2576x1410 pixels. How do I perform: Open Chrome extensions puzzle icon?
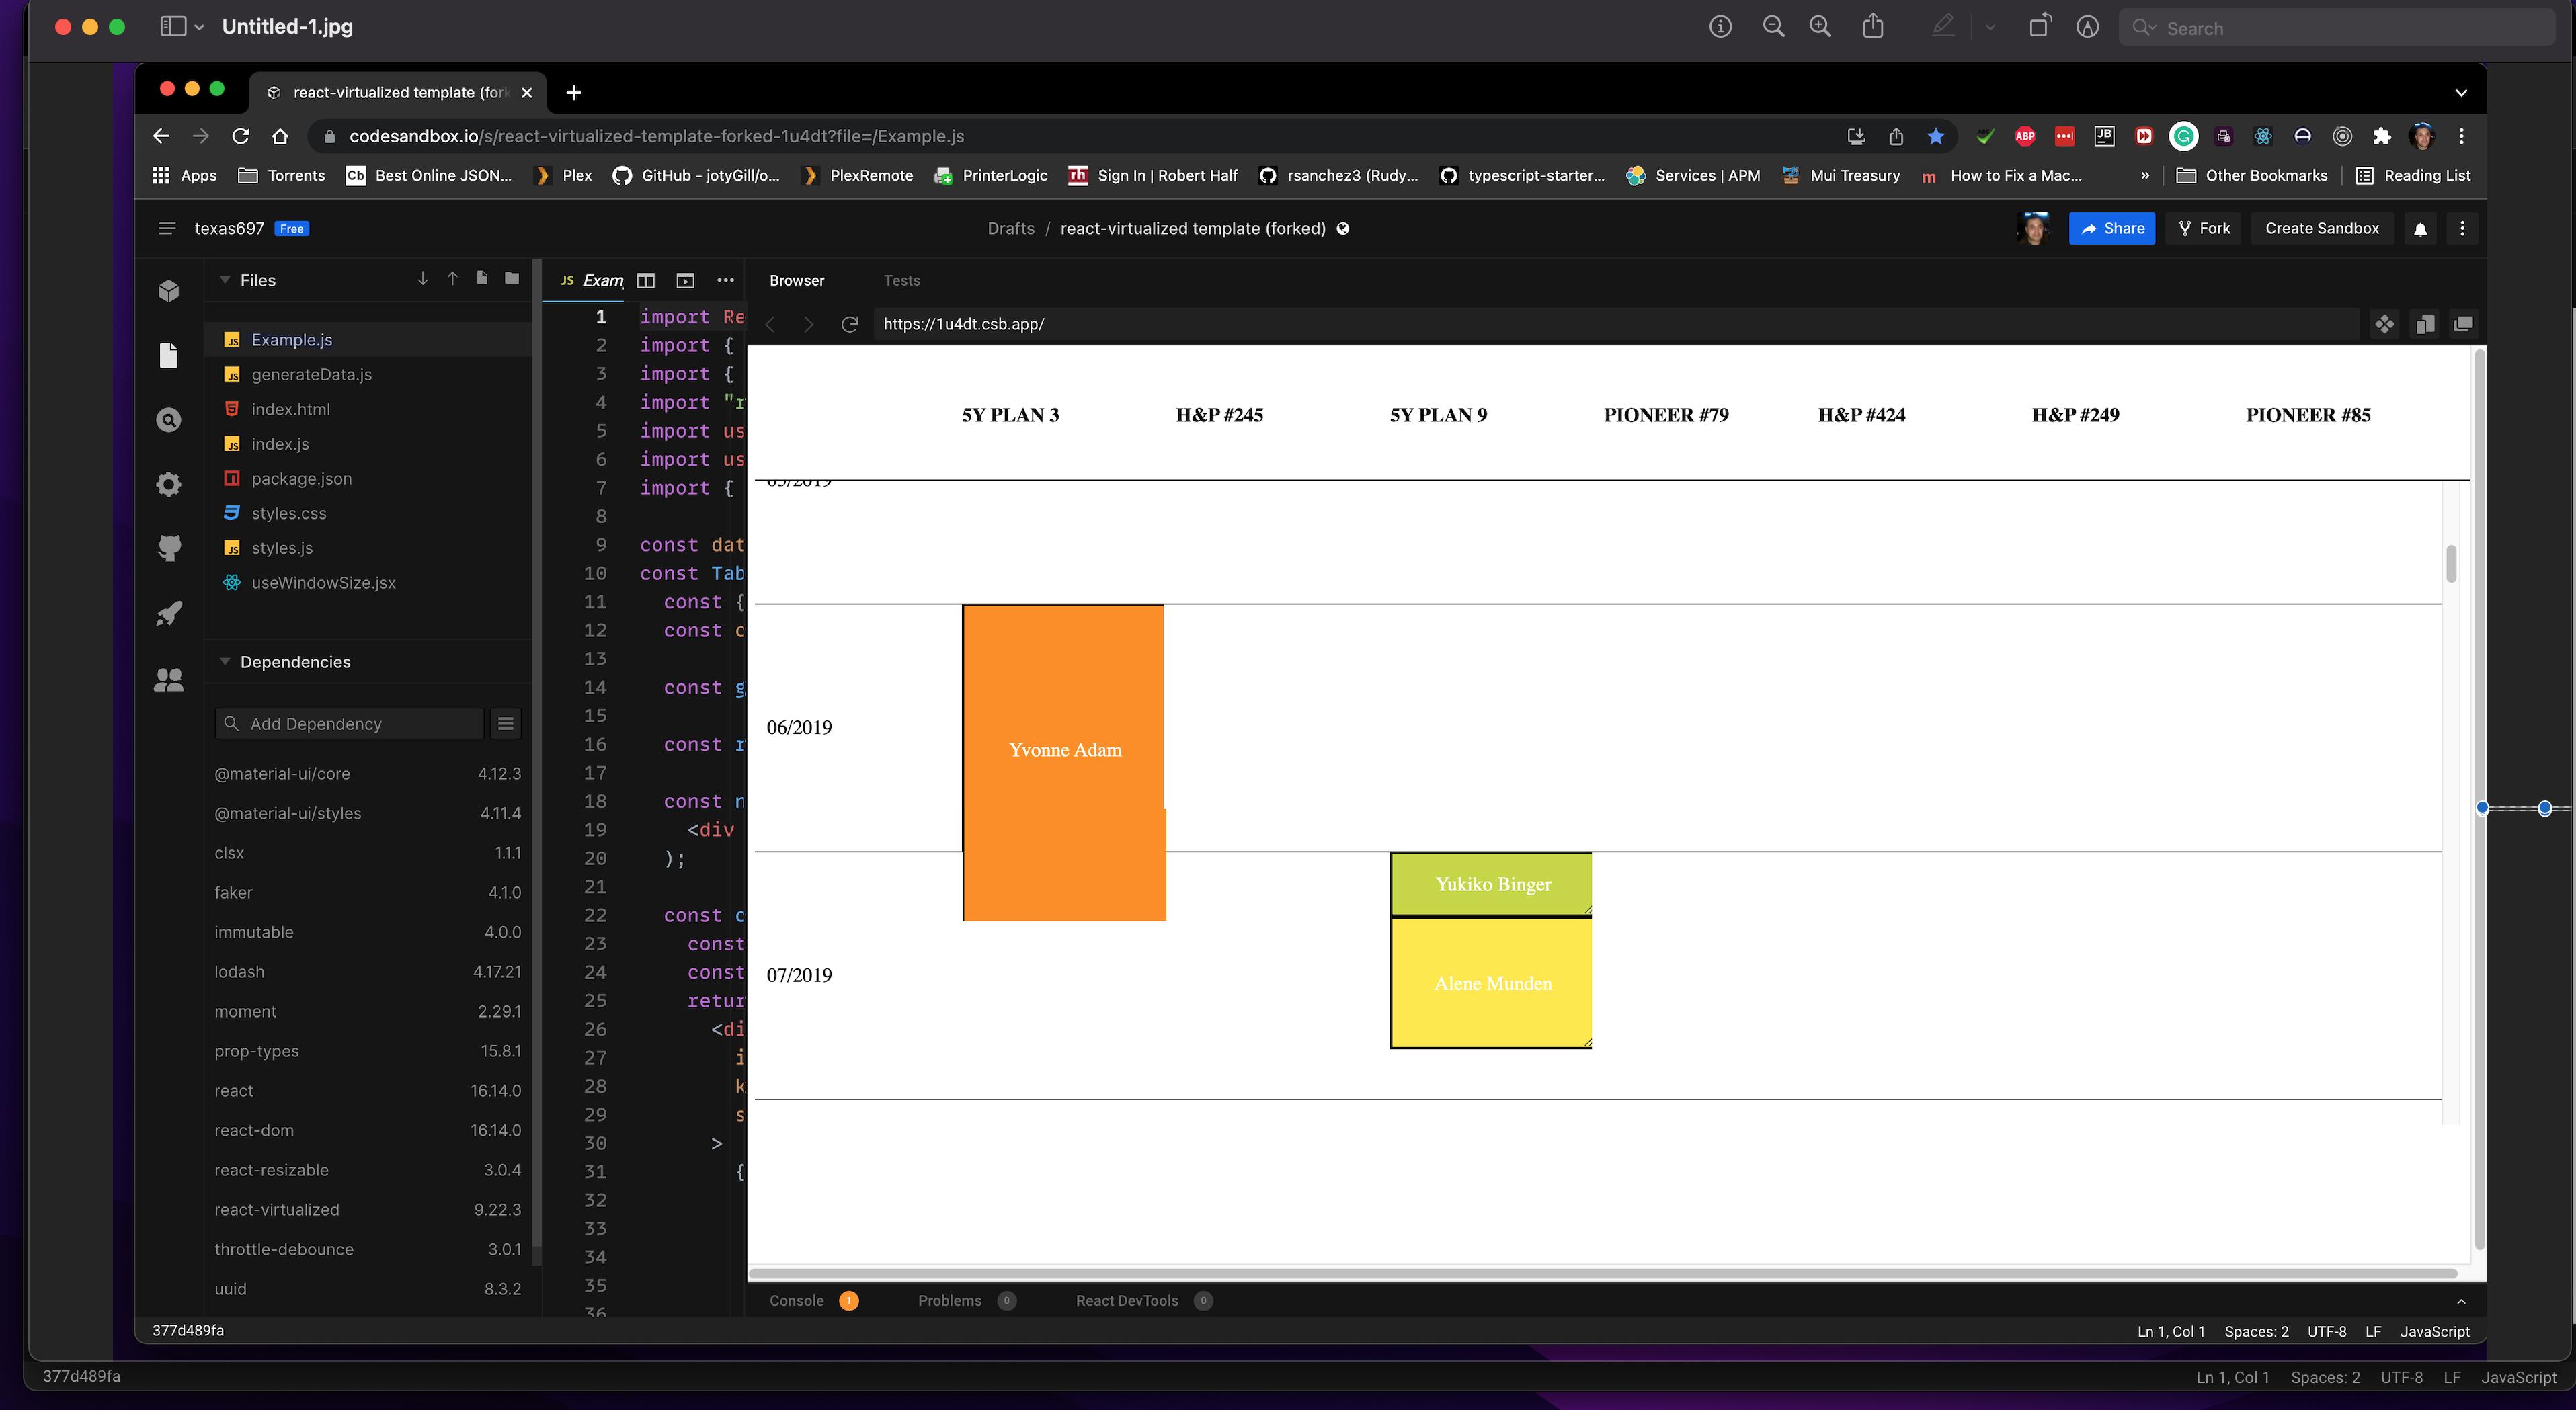(2382, 136)
